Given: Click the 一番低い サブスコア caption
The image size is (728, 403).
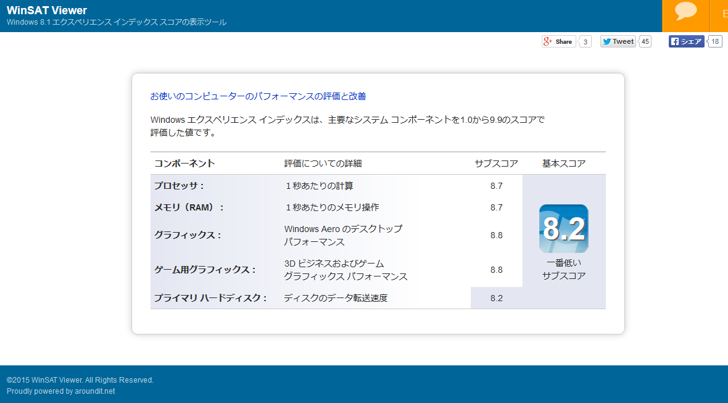Looking at the screenshot, I should click(x=564, y=269).
